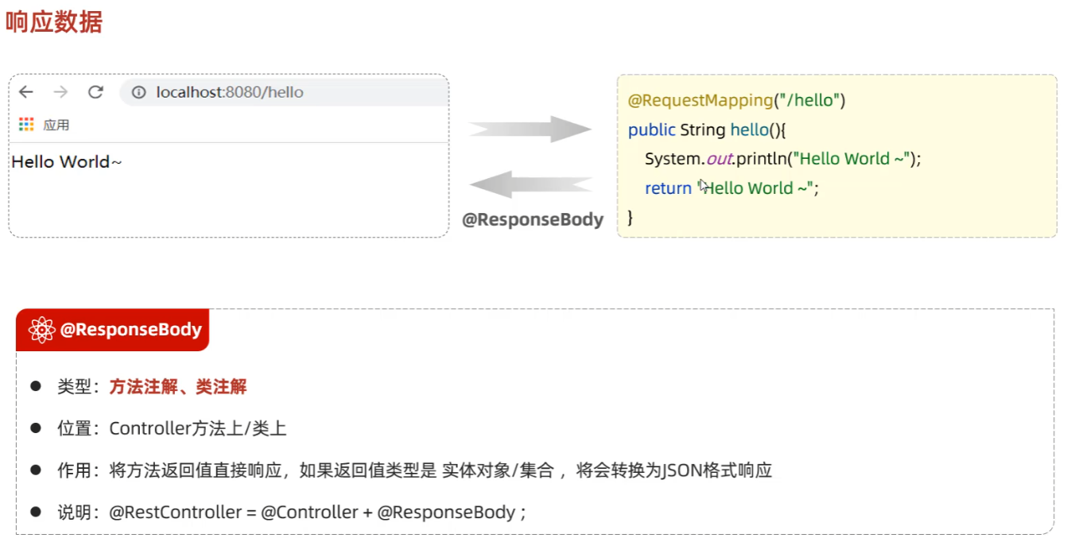Click the return "Hello World ~" statement

coord(731,188)
